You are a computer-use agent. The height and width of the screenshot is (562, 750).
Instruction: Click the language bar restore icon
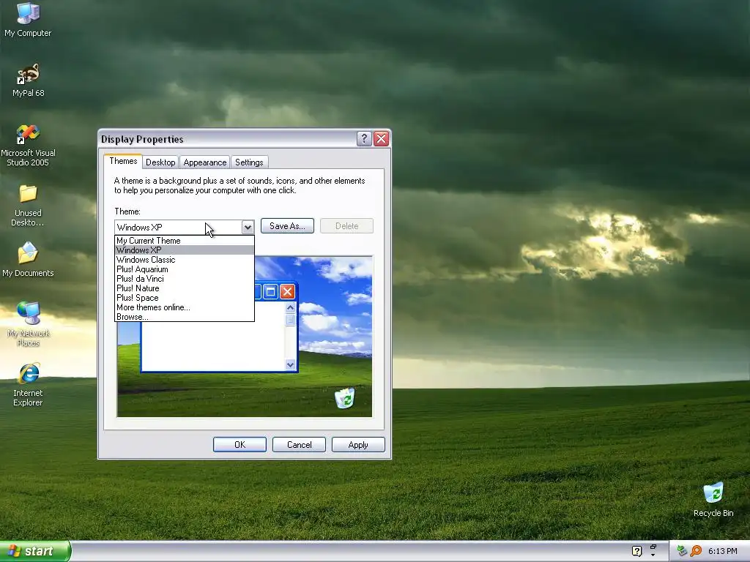653,547
